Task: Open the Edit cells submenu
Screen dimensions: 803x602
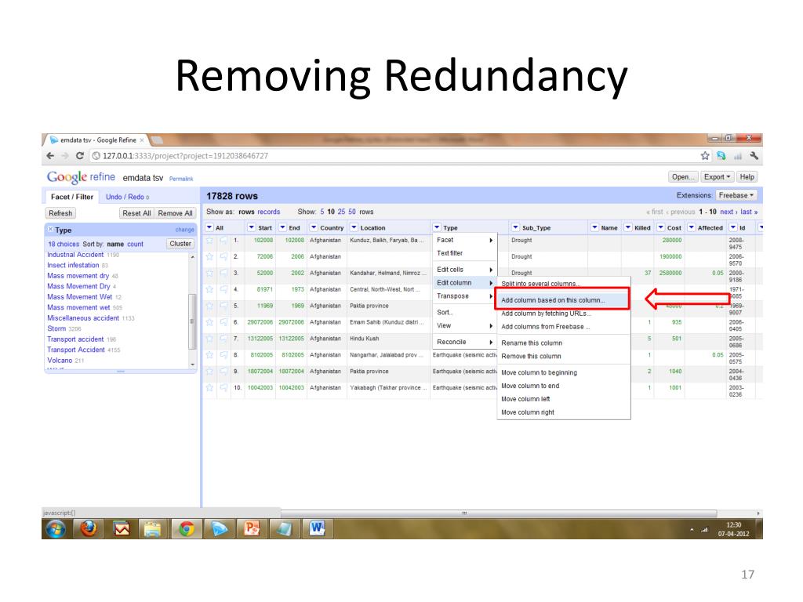Action: (464, 270)
